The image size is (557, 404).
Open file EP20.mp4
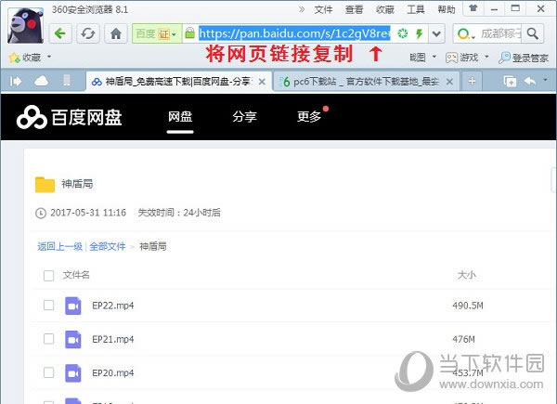[113, 373]
